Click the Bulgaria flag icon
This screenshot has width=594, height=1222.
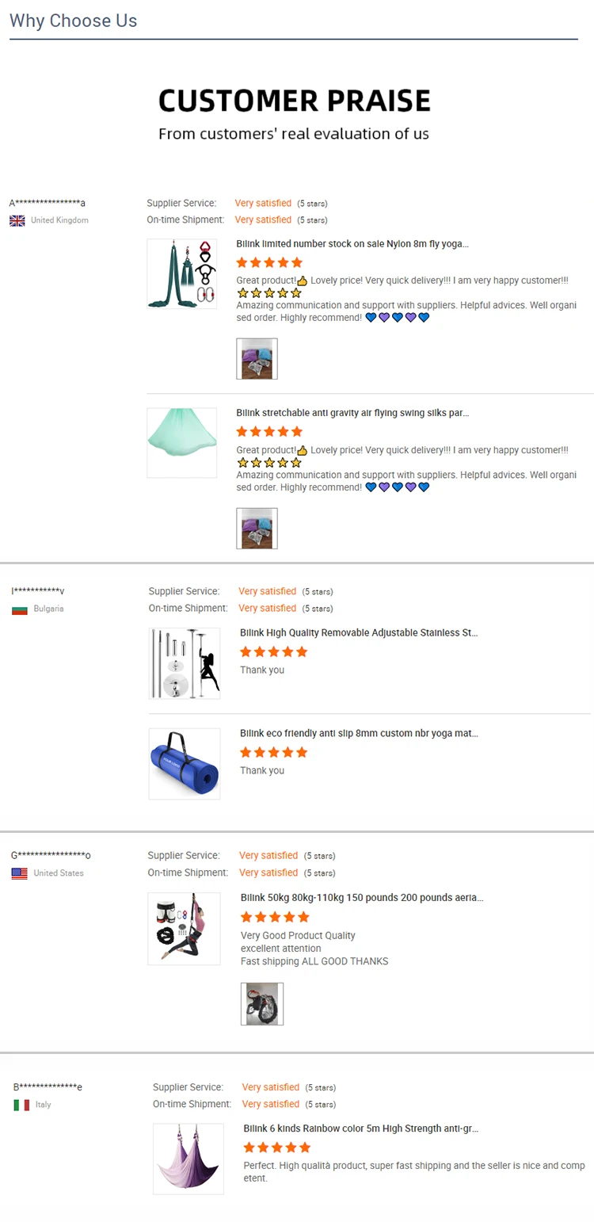[20, 609]
